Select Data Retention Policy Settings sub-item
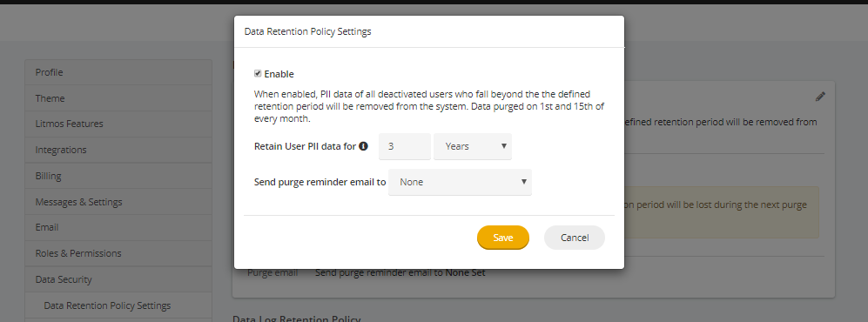 click(118, 305)
